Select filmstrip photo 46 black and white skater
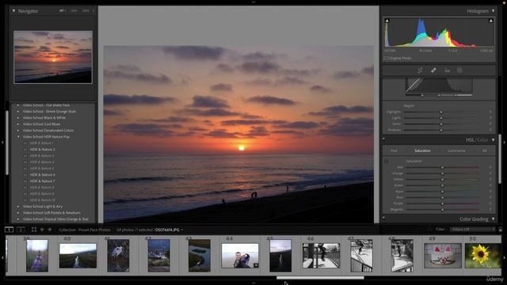Screen dimensions: 507x285 click(x=321, y=256)
